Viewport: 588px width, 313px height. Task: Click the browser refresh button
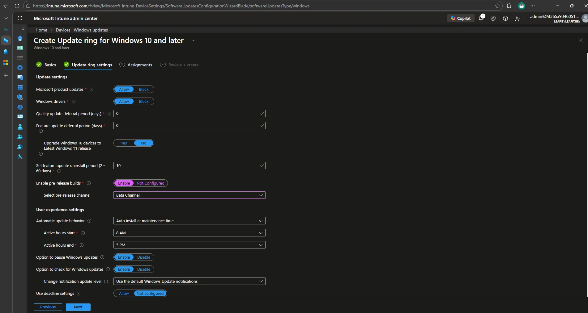[x=17, y=6]
